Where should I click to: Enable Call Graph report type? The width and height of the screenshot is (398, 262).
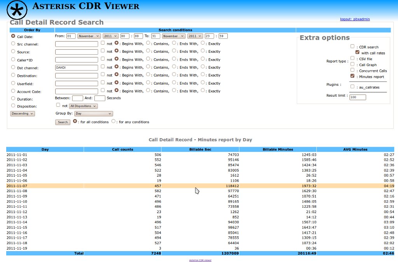point(352,64)
